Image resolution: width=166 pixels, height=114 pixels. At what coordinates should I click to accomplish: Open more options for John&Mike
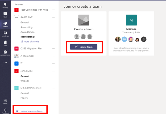54,71
